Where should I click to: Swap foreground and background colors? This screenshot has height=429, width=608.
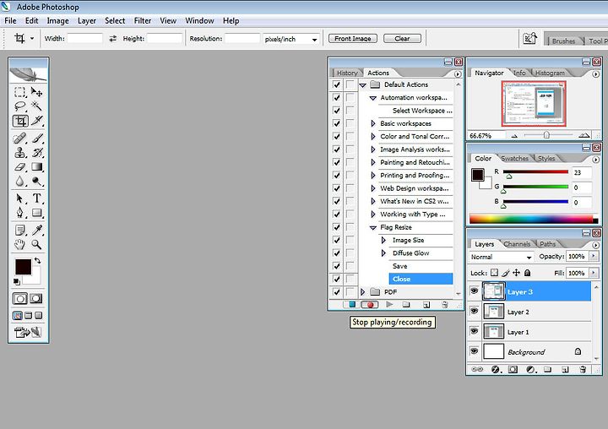pos(38,261)
